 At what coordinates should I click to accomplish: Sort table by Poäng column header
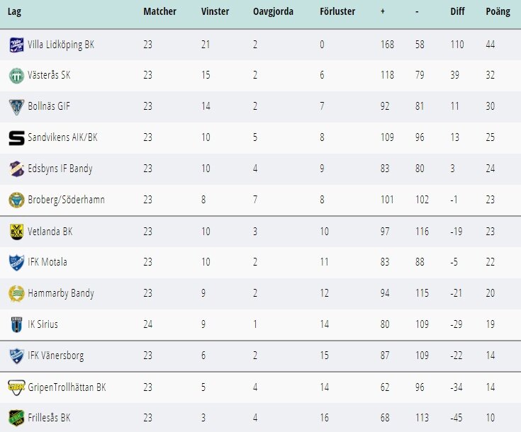click(x=498, y=11)
